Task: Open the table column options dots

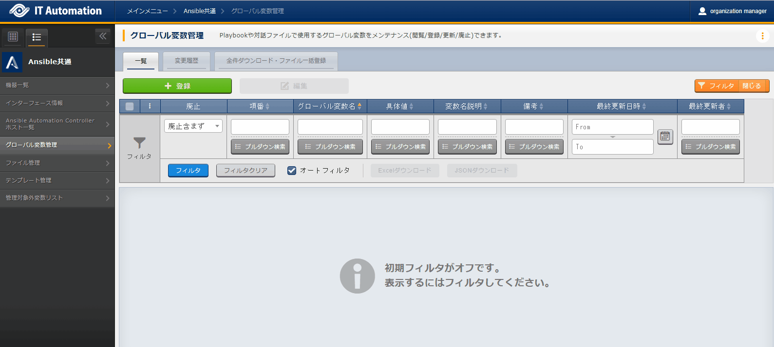Action: pos(150,106)
